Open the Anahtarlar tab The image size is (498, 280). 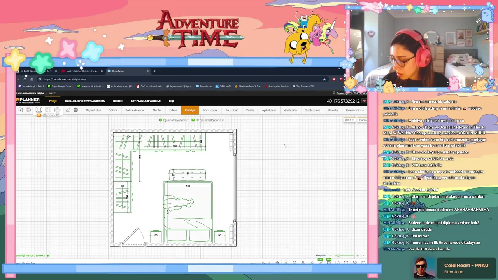[291, 110]
